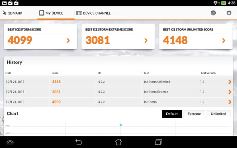The width and height of the screenshot is (237, 148).
Task: Tap the recent apps button
Action: tap(159, 142)
